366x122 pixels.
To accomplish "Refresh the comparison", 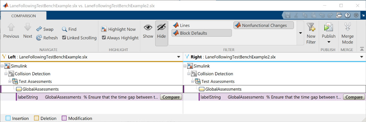I will pos(47,38).
